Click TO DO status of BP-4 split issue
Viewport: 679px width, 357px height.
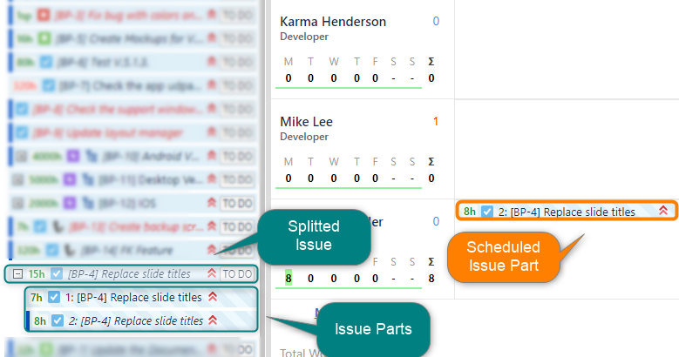pyautogui.click(x=237, y=274)
